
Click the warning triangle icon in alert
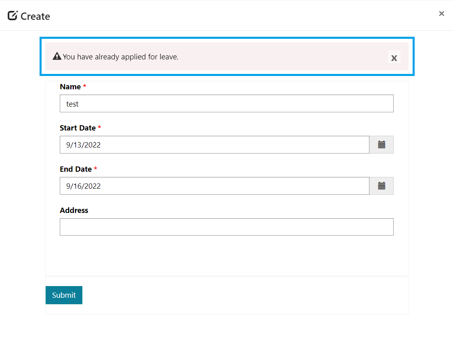(57, 57)
